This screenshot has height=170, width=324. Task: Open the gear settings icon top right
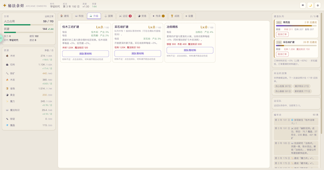[x=318, y=5]
